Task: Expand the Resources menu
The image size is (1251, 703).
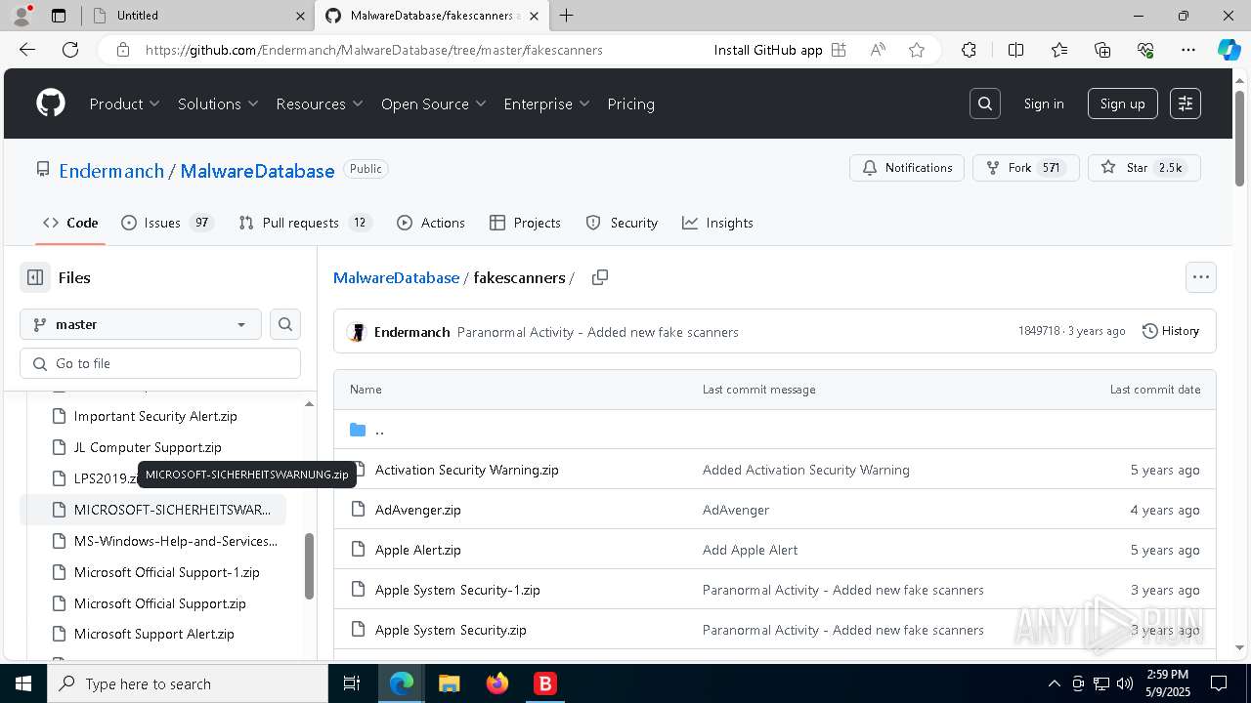Action: point(320,103)
